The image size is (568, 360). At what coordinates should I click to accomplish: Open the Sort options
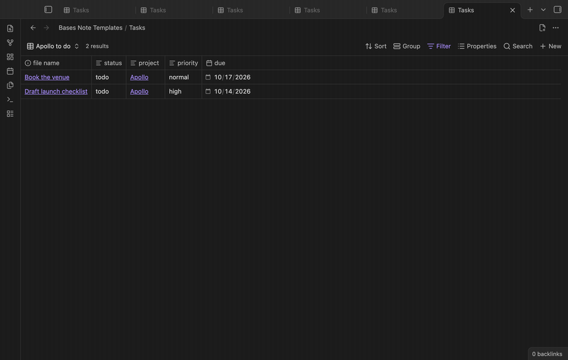376,46
